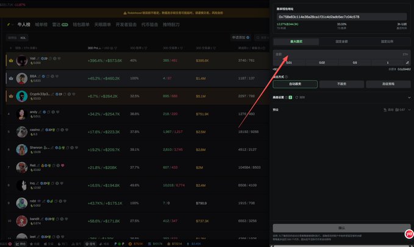Expand the 预设 preset dropdown chevron
The width and height of the screenshot is (414, 247).
(x=409, y=110)
